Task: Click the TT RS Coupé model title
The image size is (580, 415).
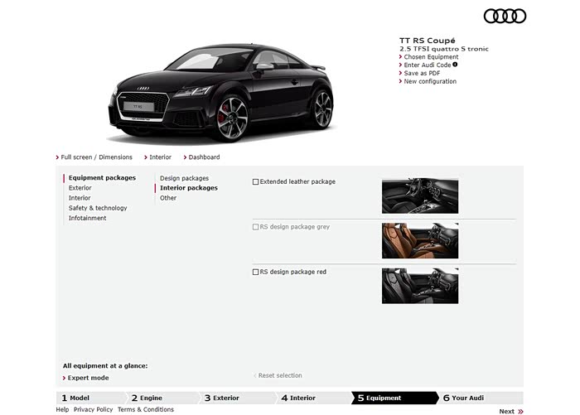Action: [428, 41]
